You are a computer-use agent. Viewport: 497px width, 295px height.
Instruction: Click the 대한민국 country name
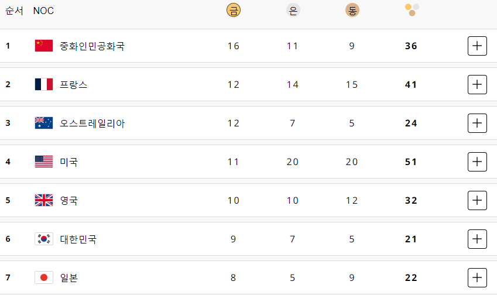pyautogui.click(x=78, y=239)
